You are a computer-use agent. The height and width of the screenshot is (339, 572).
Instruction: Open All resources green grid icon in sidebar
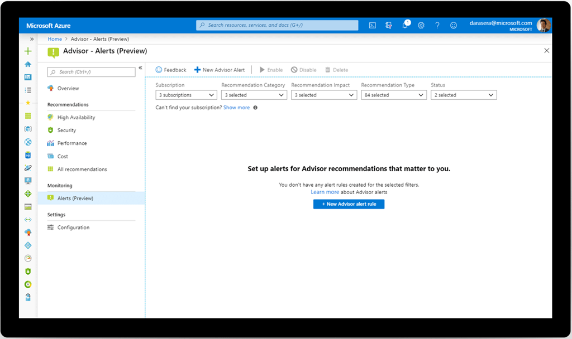coord(28,116)
